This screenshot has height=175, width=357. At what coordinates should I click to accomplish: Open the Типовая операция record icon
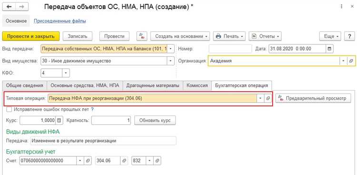268,98
